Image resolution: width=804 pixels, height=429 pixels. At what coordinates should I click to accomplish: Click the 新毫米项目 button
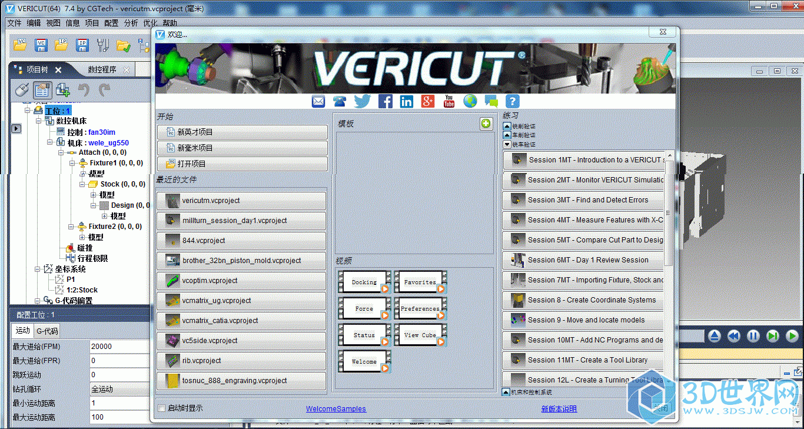(x=242, y=148)
